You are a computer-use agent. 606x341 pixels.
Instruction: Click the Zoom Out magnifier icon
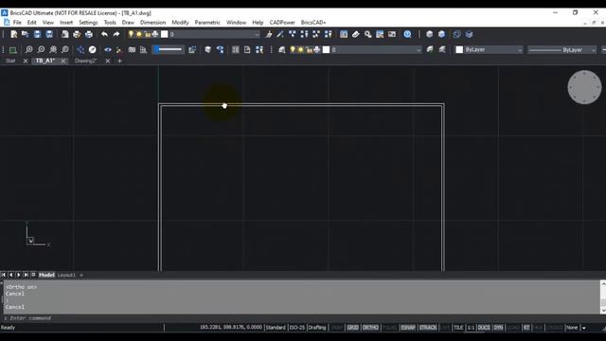pyautogui.click(x=41, y=49)
